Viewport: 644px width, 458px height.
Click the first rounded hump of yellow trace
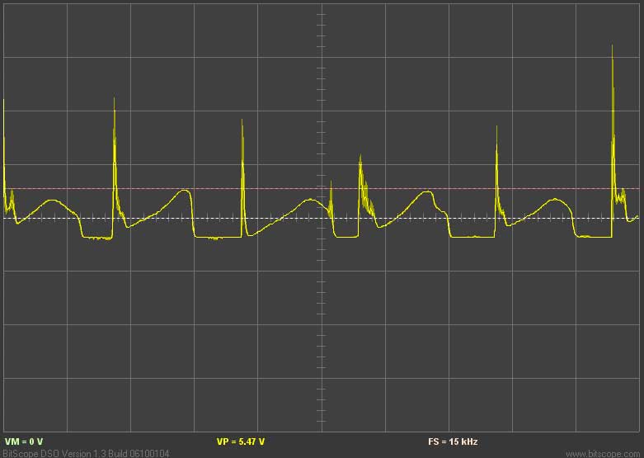point(52,201)
